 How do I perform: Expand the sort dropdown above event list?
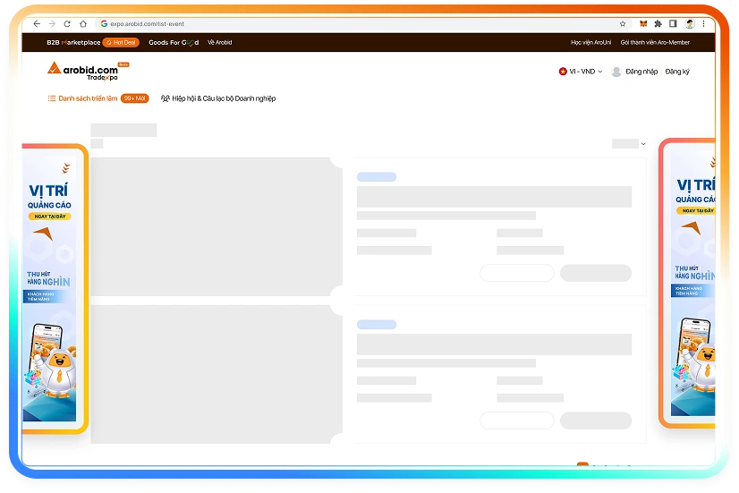[629, 143]
